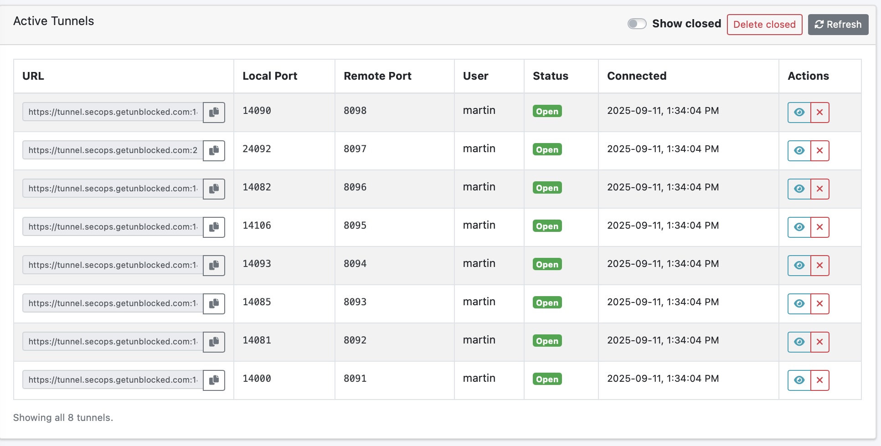This screenshot has width=881, height=446.
Task: Select the URL field for local port 14081
Action: 113,342
